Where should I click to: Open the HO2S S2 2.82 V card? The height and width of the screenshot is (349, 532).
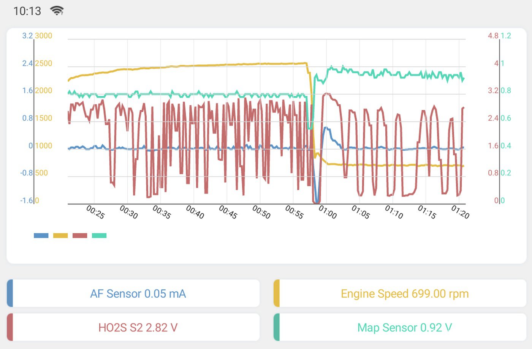pos(133,327)
